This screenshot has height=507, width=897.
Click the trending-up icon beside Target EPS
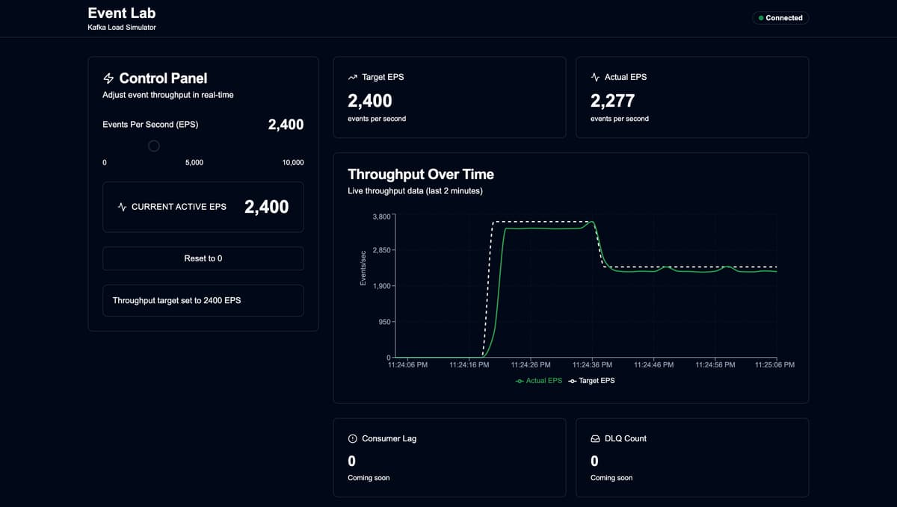coord(351,76)
